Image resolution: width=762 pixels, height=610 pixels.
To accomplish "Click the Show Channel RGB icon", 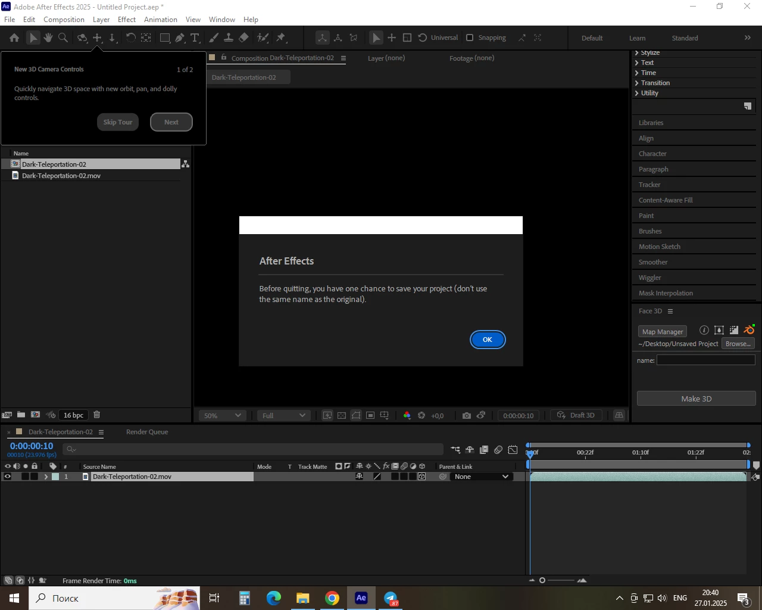I will 407,415.
